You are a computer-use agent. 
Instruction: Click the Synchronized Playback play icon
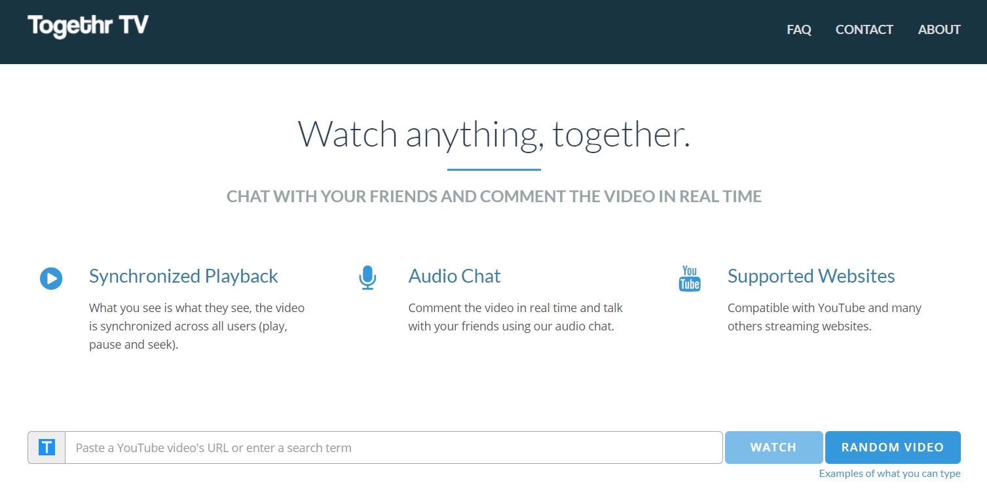[x=51, y=278]
